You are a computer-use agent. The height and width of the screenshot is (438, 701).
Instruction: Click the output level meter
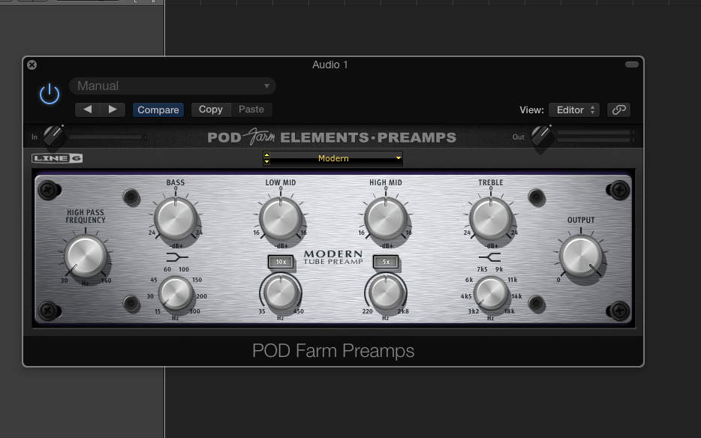595,136
